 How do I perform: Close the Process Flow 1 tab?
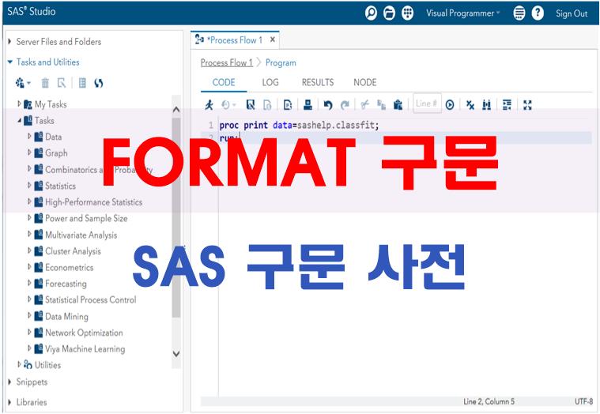tap(273, 40)
